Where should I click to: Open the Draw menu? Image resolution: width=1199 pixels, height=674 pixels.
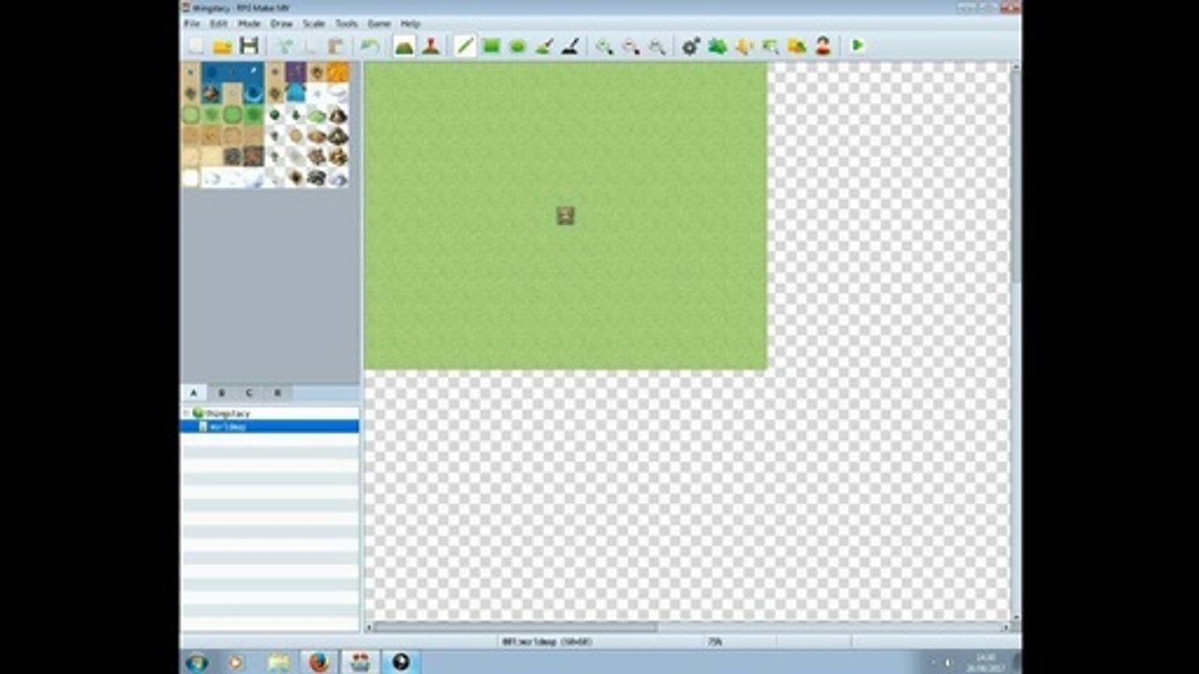click(x=281, y=23)
